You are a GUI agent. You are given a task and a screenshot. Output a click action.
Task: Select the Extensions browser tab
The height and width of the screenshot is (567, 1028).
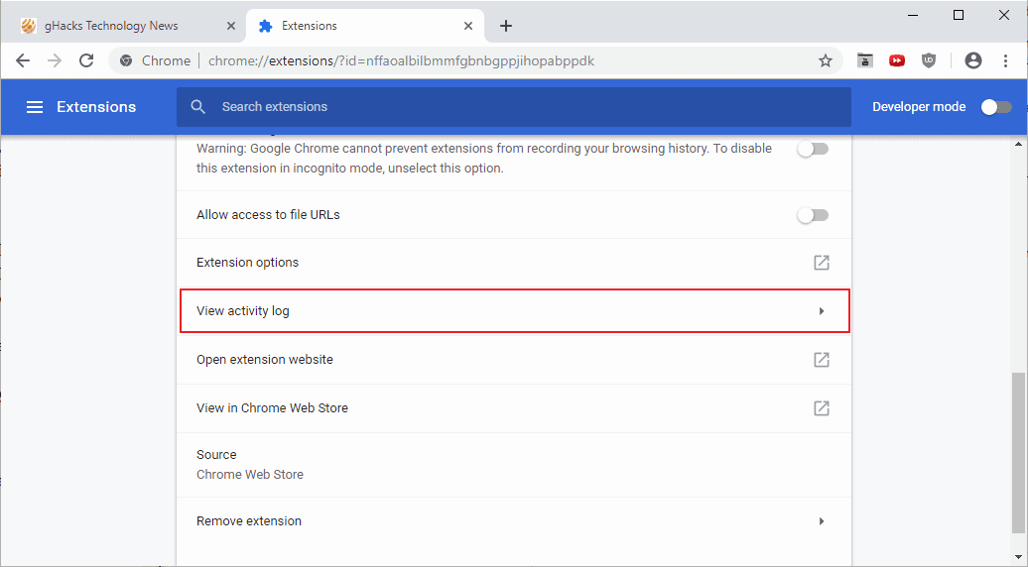click(365, 26)
